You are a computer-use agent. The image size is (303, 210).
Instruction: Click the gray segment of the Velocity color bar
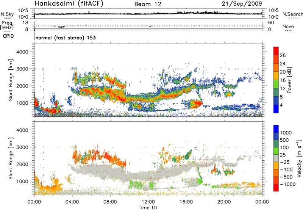click(x=276, y=158)
